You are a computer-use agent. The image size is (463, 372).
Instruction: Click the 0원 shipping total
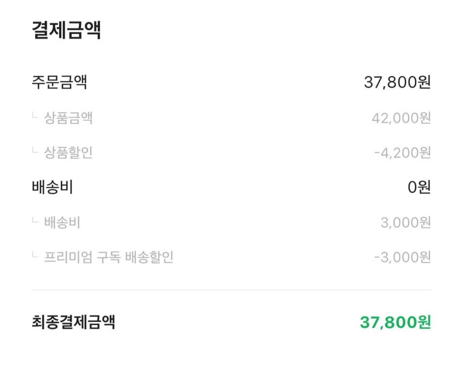(x=419, y=187)
